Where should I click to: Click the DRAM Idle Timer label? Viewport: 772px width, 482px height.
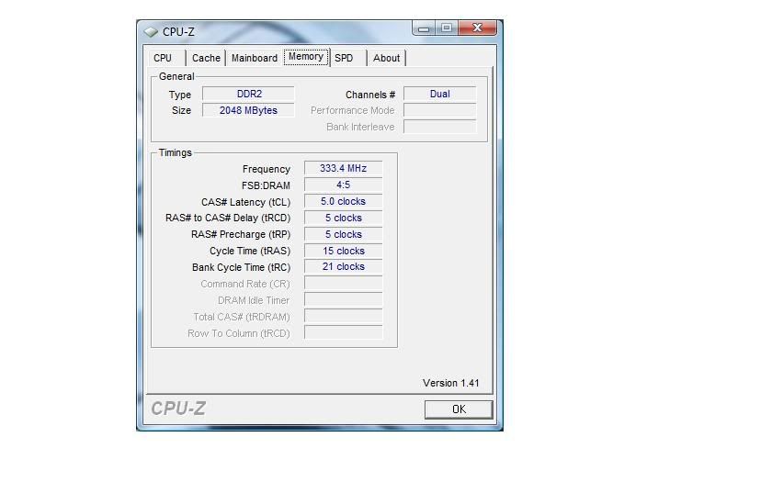pyautogui.click(x=254, y=300)
